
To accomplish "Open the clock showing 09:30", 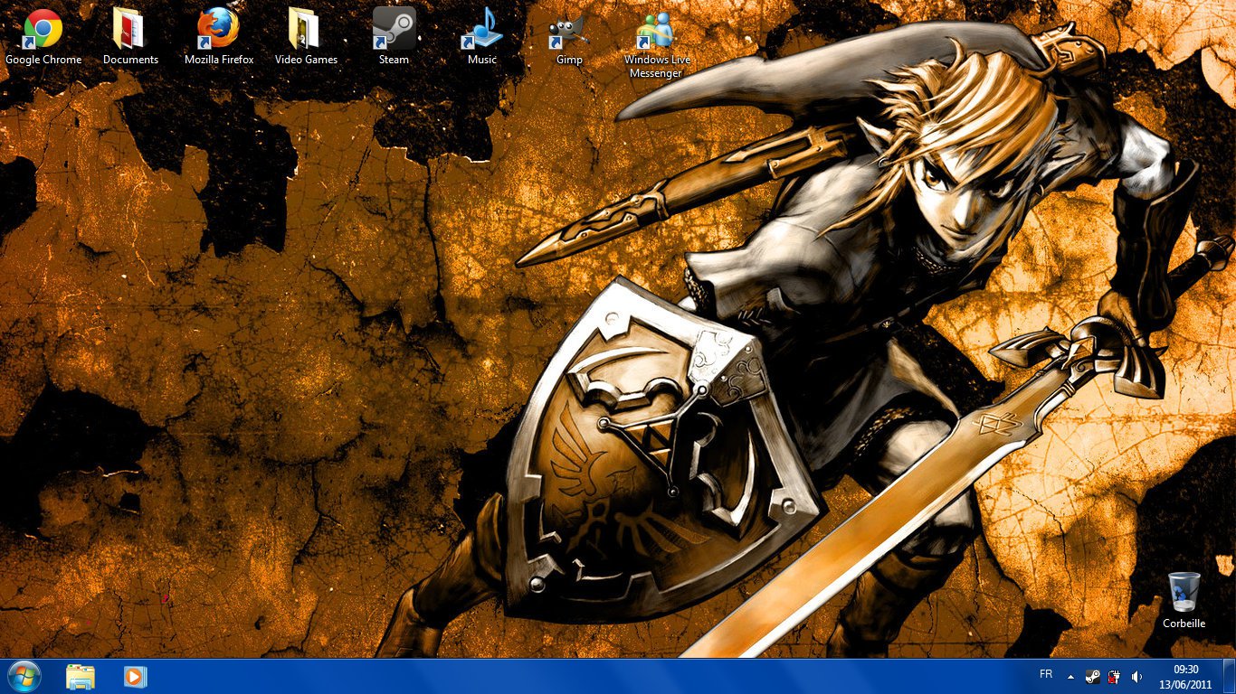I will point(1186,677).
